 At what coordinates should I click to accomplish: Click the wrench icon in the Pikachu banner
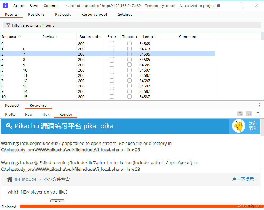pyautogui.click(x=9, y=126)
